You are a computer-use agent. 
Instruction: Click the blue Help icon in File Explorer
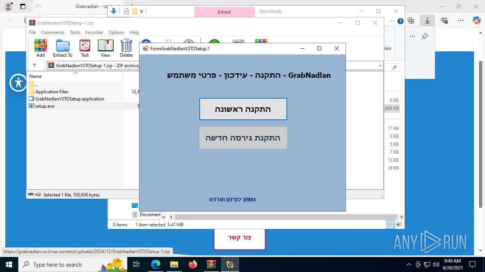[400, 21]
